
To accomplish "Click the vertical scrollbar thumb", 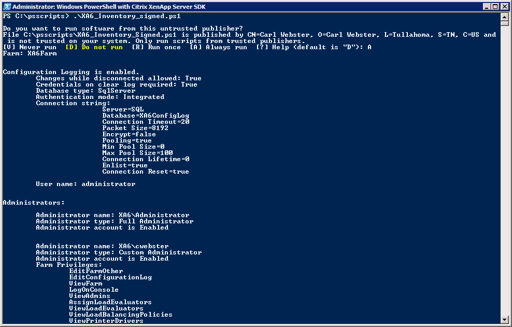I will click(505, 24).
